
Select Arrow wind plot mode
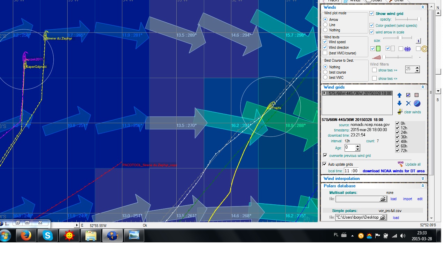click(x=325, y=20)
